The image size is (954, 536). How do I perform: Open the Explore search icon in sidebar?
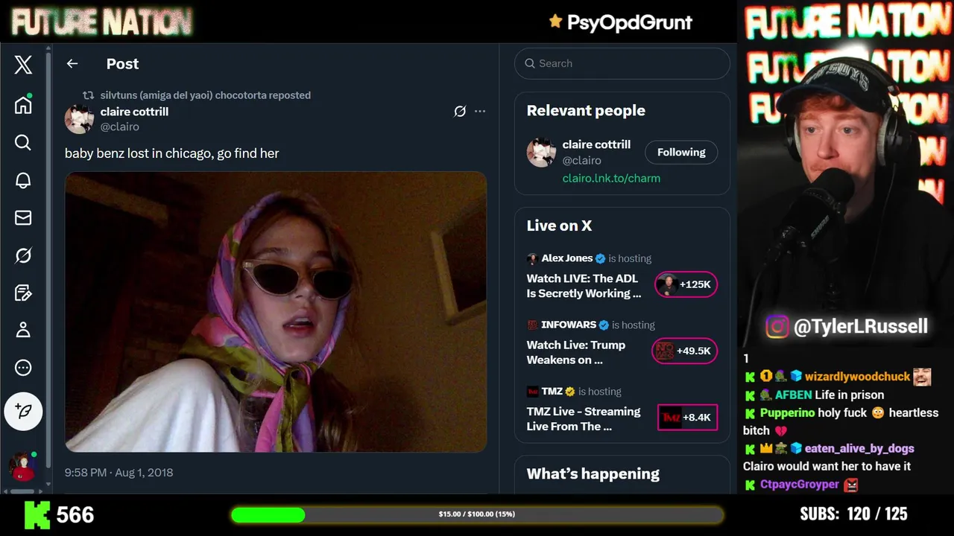pos(23,142)
